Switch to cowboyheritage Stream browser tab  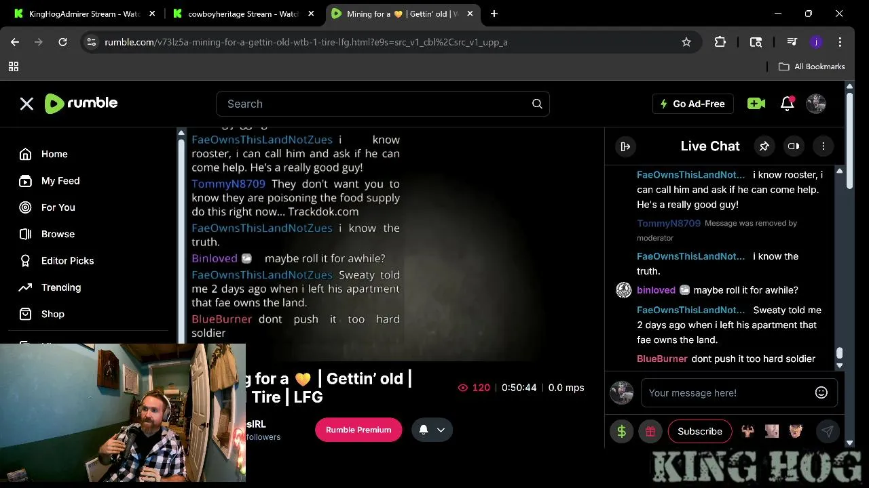(x=243, y=14)
